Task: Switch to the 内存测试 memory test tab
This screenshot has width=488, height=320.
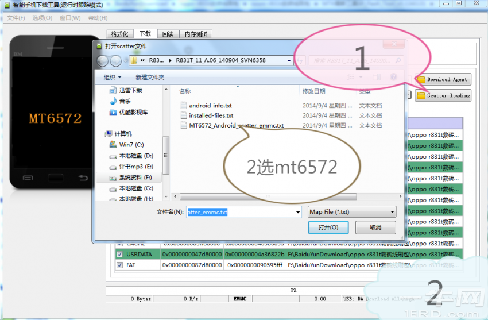Action: (x=196, y=34)
